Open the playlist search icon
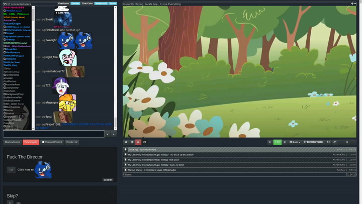Viewport: 362px width, 204px height. coord(126,142)
